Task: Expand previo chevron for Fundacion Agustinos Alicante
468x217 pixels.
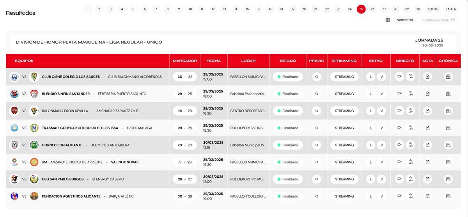Action: point(316,196)
